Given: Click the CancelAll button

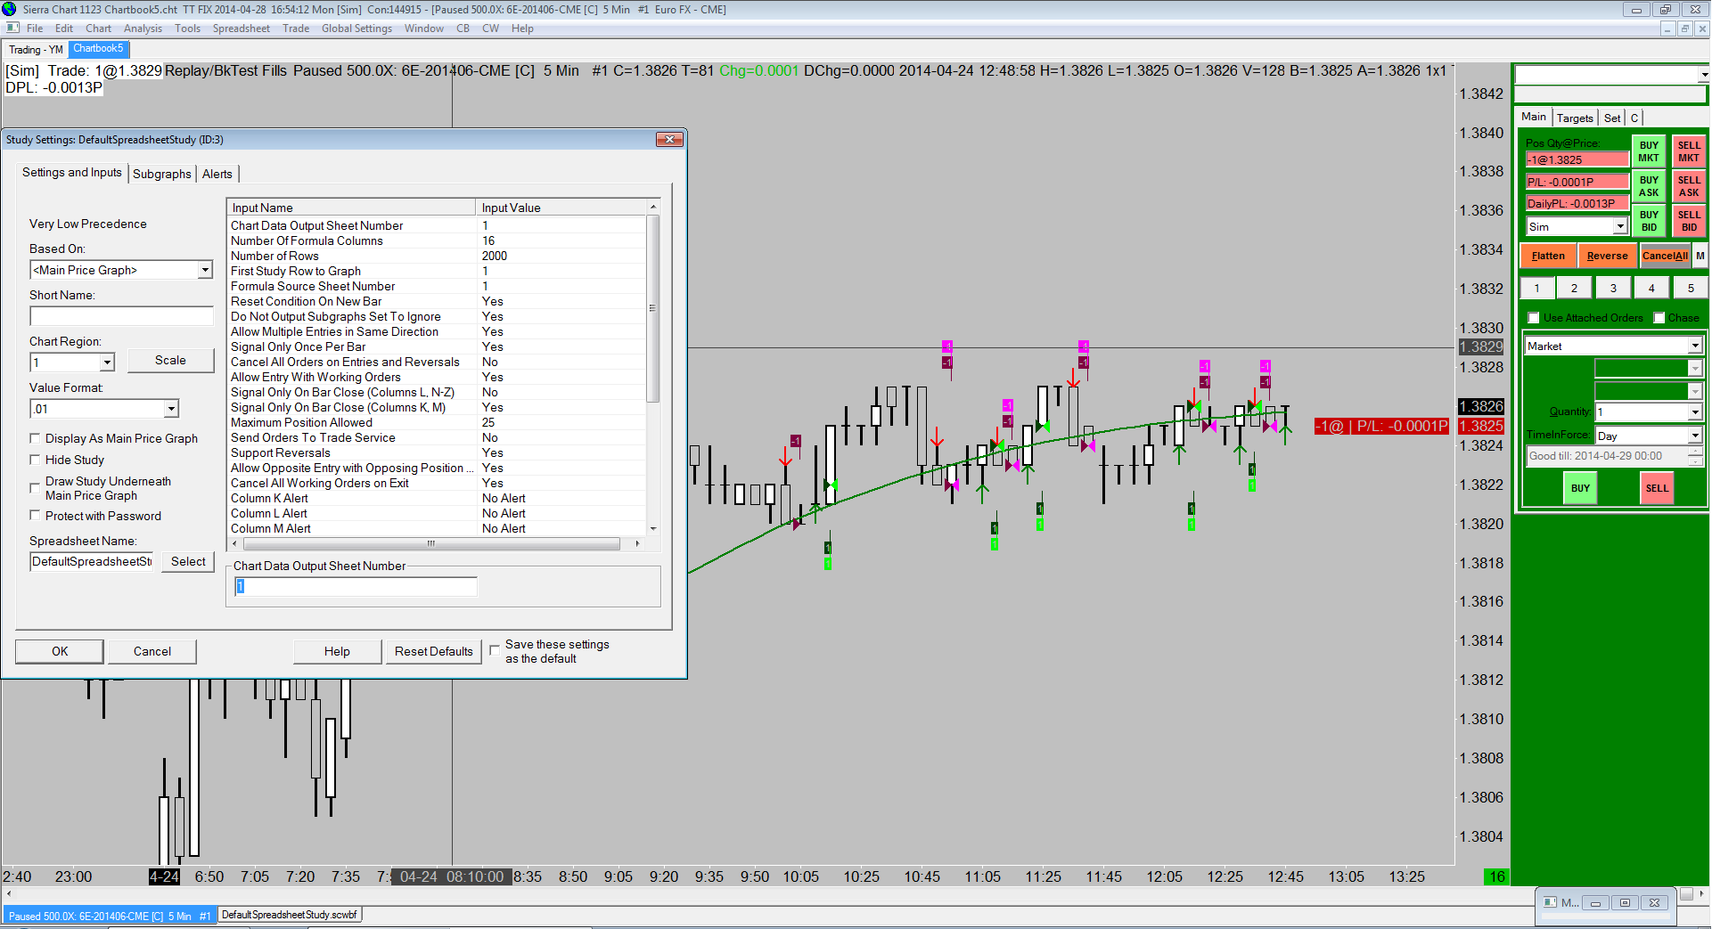Looking at the screenshot, I should coord(1665,256).
